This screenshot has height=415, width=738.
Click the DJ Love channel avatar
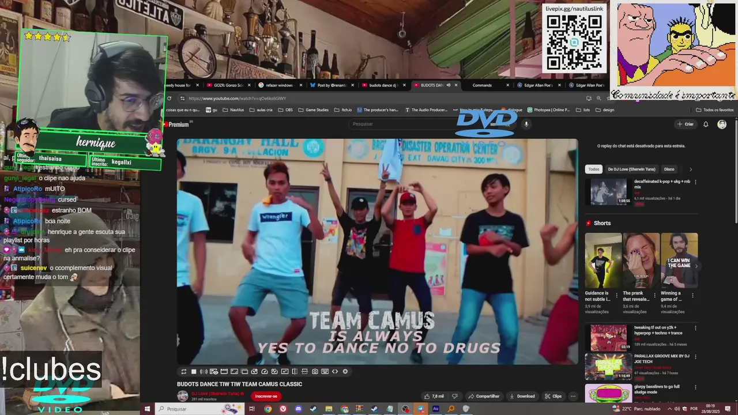pyautogui.click(x=183, y=396)
